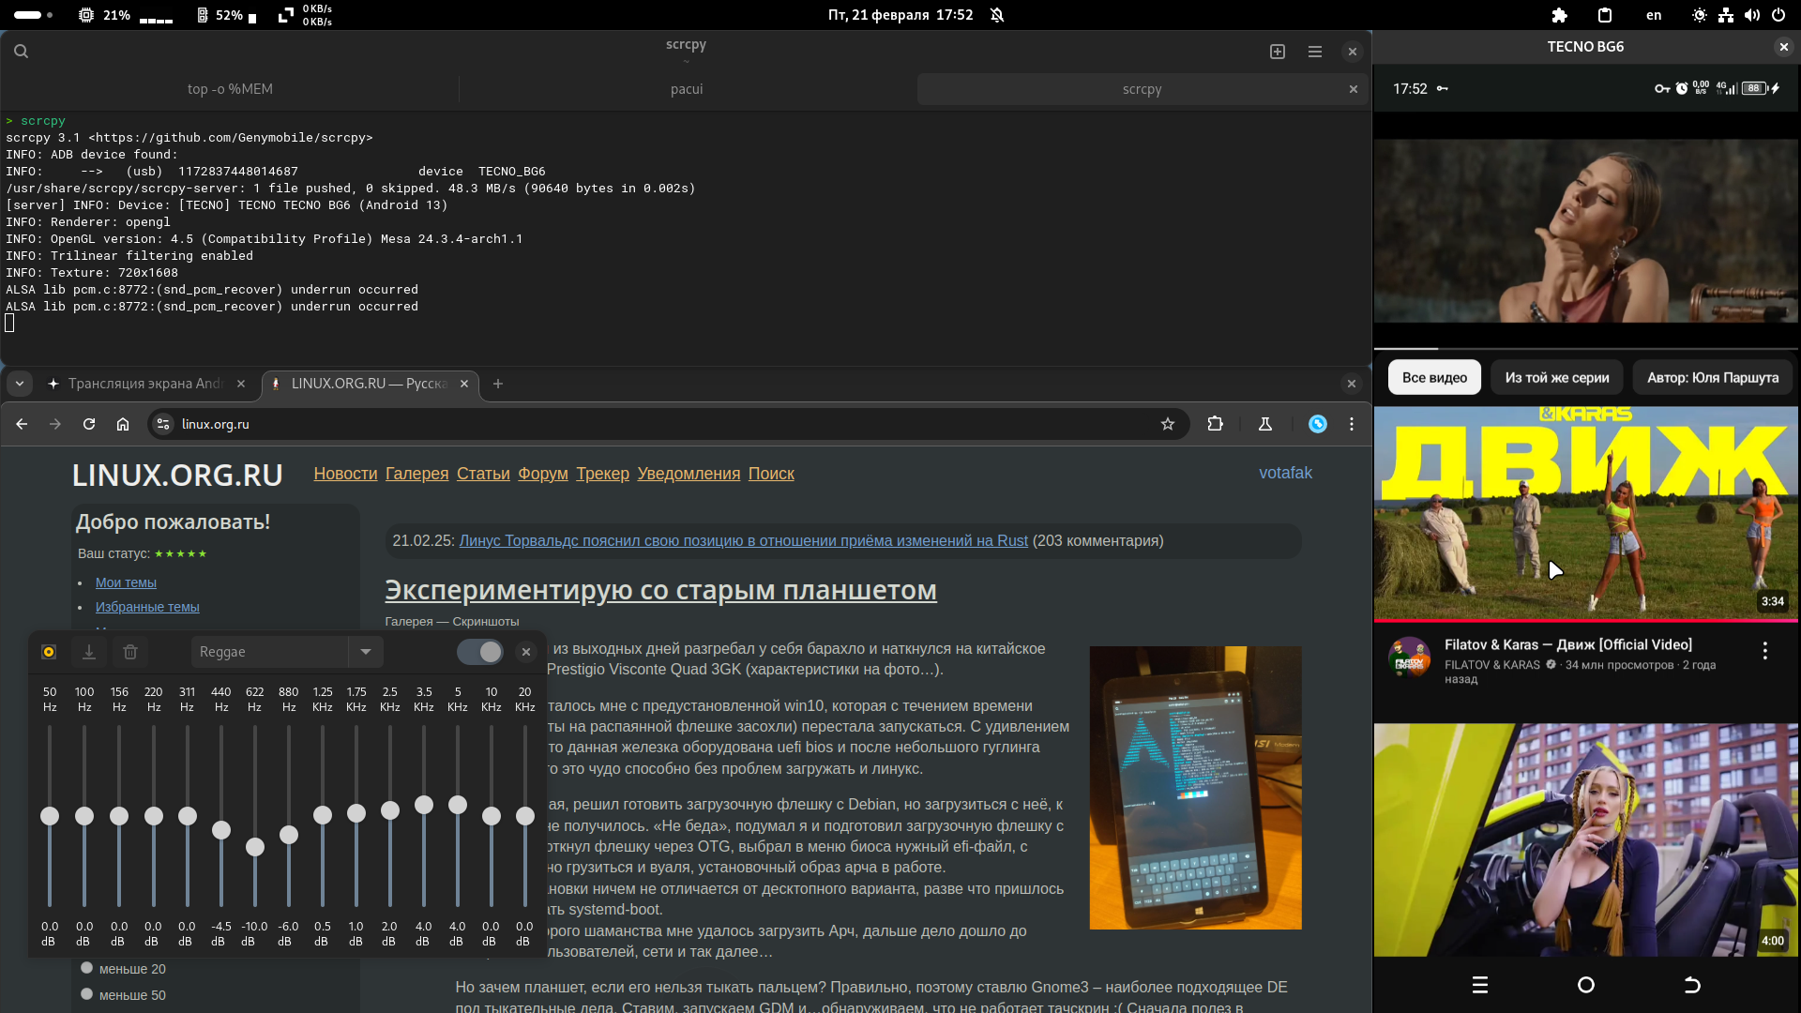
Task: Click the blue profile avatar icon
Action: 1318,424
